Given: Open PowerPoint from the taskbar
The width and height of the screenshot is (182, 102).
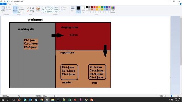Looking at the screenshot, I should [92, 100].
